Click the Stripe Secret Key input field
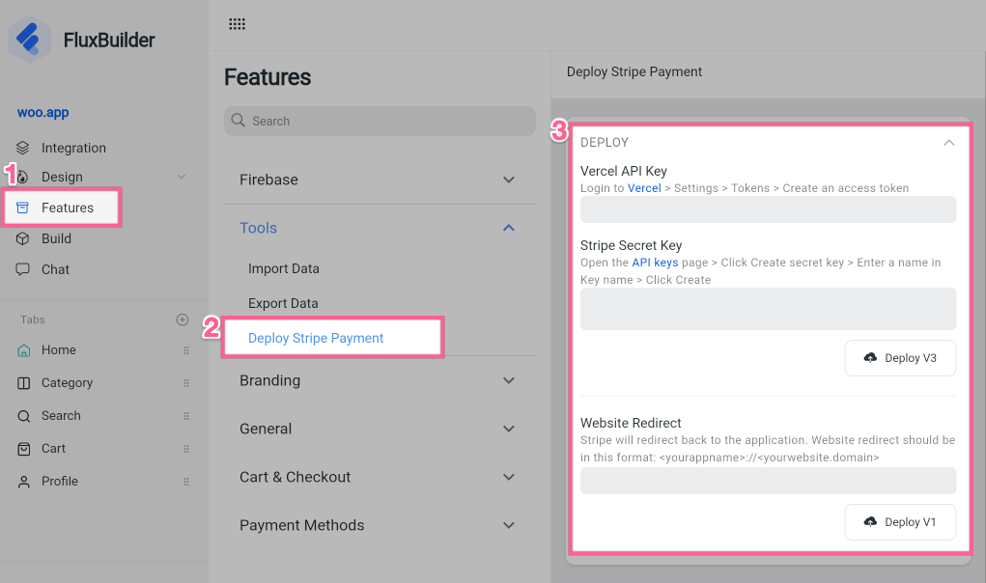The image size is (986, 583). (x=768, y=309)
